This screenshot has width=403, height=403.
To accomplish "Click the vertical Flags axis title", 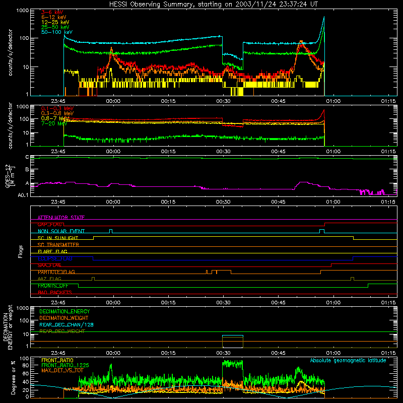I will (21, 251).
